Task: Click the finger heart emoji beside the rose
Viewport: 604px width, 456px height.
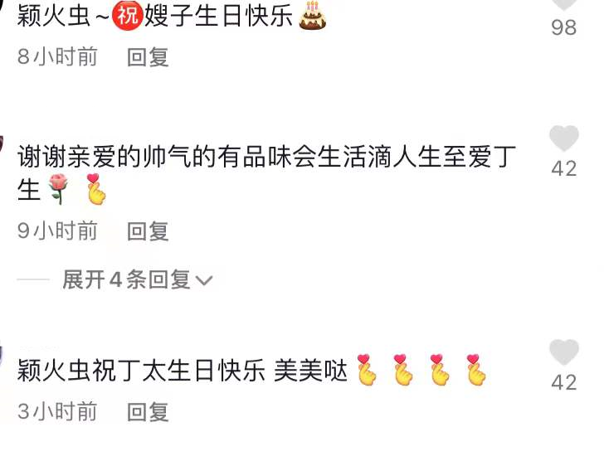Action: point(95,188)
